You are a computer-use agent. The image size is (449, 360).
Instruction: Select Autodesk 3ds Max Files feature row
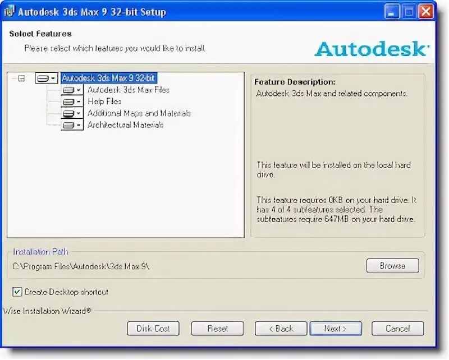[129, 90]
